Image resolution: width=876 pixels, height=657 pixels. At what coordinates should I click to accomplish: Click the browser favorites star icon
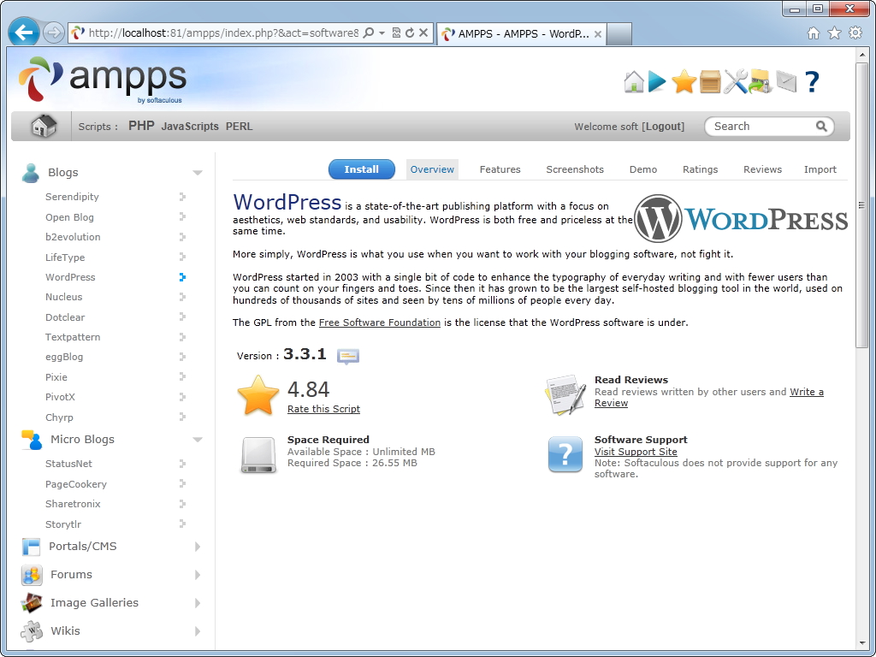point(834,33)
